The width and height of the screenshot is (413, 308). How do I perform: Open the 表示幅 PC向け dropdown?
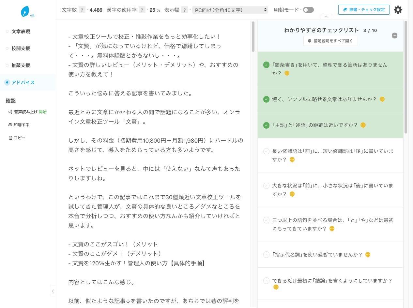(x=230, y=10)
